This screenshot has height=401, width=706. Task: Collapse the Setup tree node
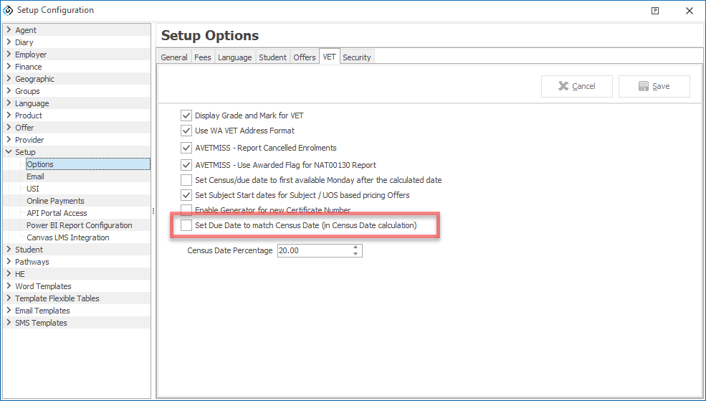(9, 152)
